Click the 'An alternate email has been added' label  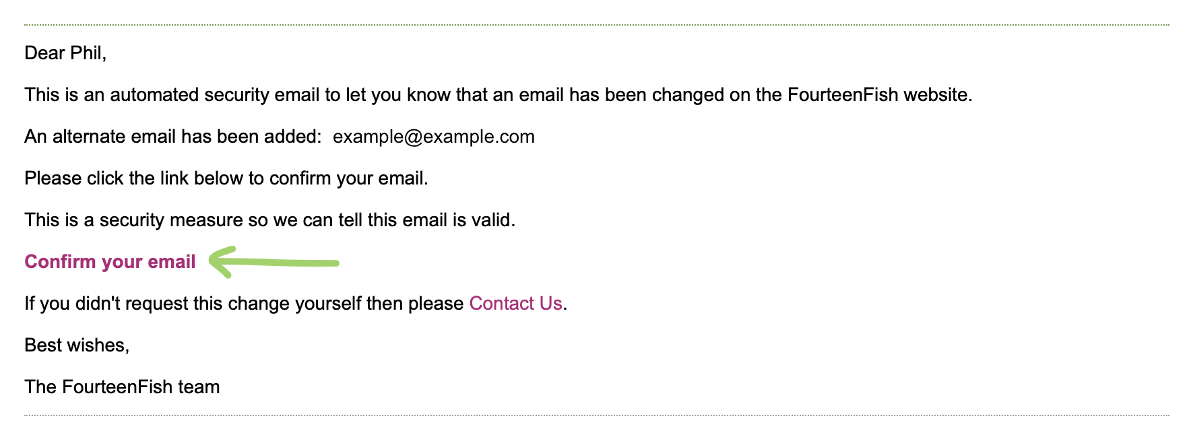pyautogui.click(x=173, y=137)
